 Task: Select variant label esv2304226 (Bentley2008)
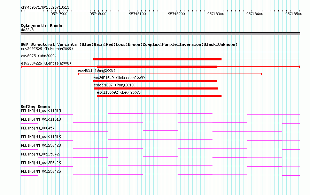point(46,63)
